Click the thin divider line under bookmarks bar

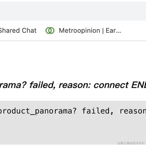click(73, 41)
